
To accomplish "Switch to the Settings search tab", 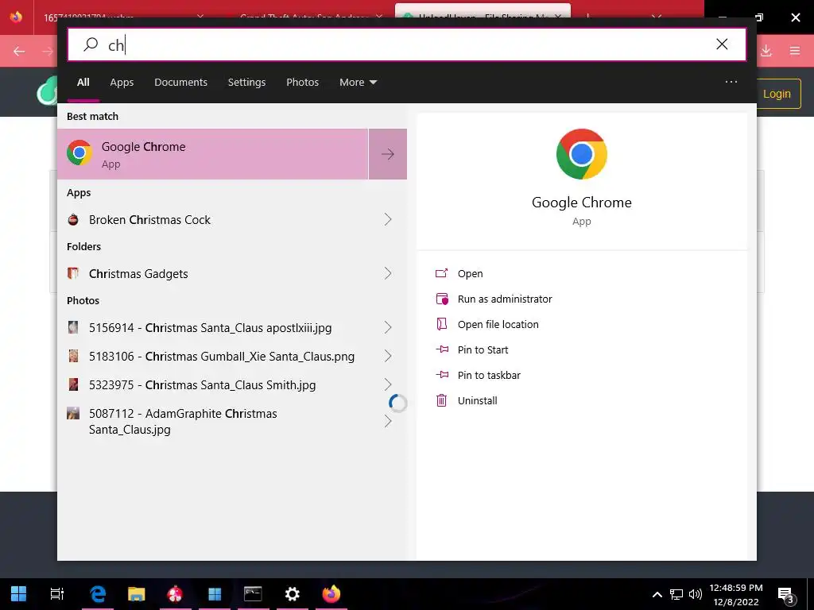I will click(x=246, y=82).
